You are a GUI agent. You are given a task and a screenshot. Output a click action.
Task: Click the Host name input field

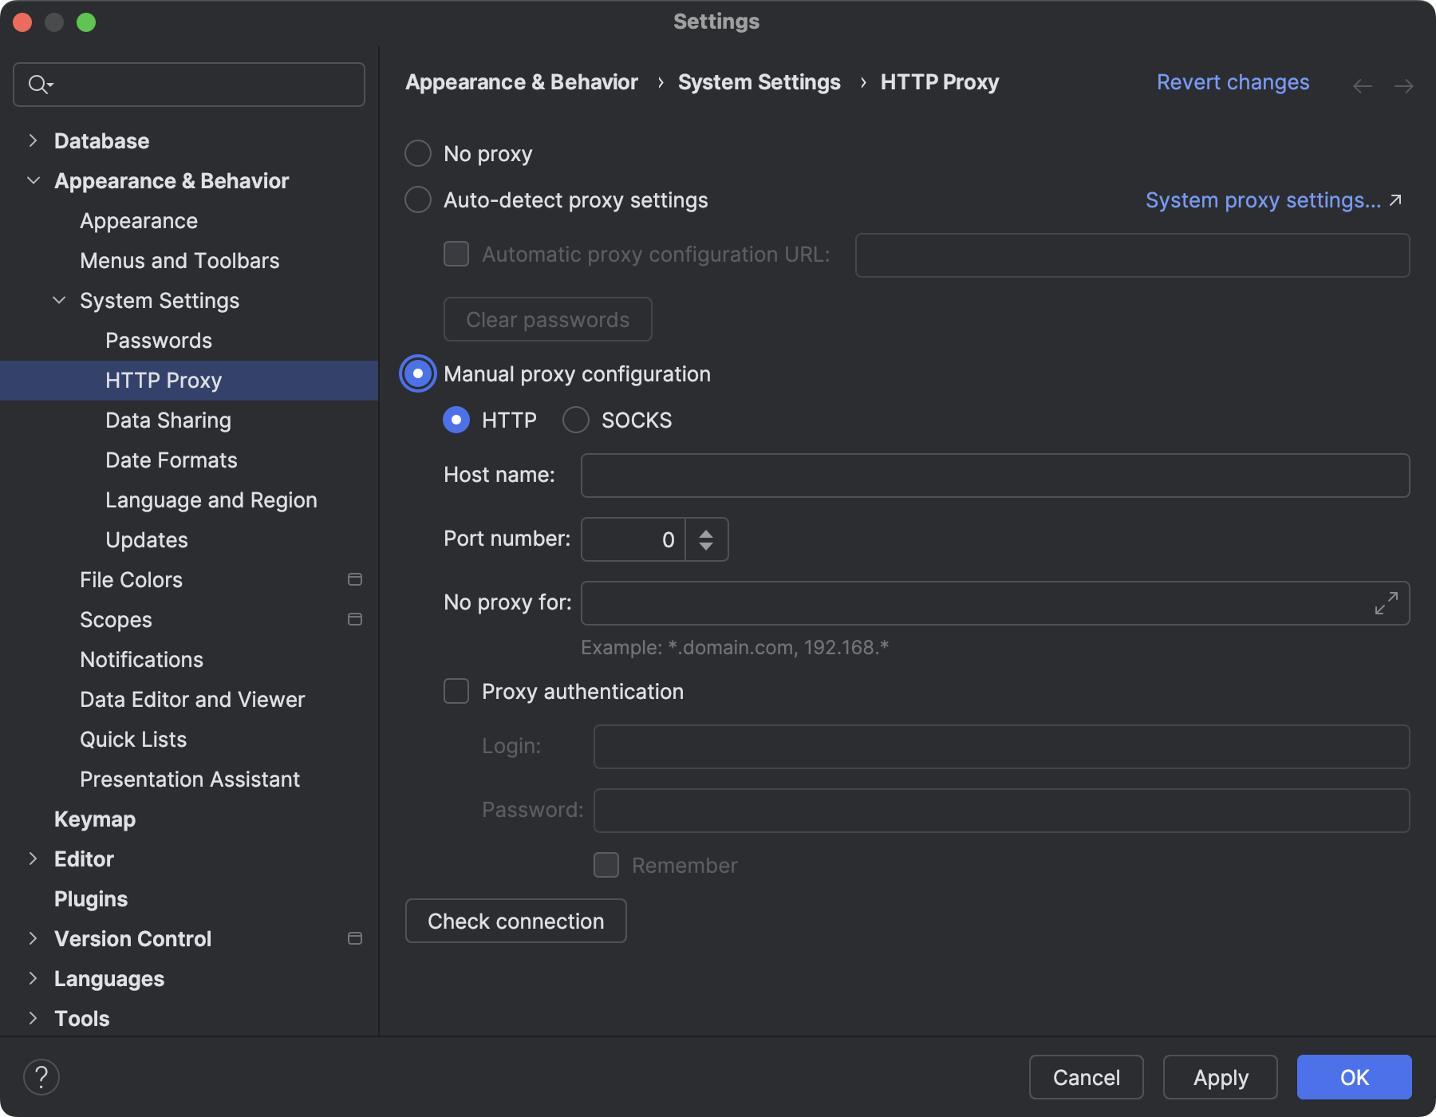tap(994, 476)
